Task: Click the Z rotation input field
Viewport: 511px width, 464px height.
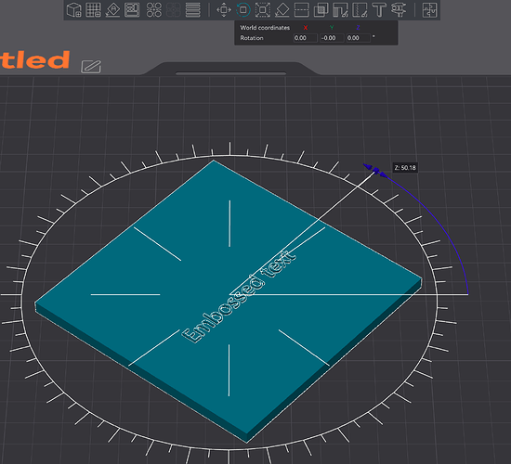Action: [x=358, y=38]
